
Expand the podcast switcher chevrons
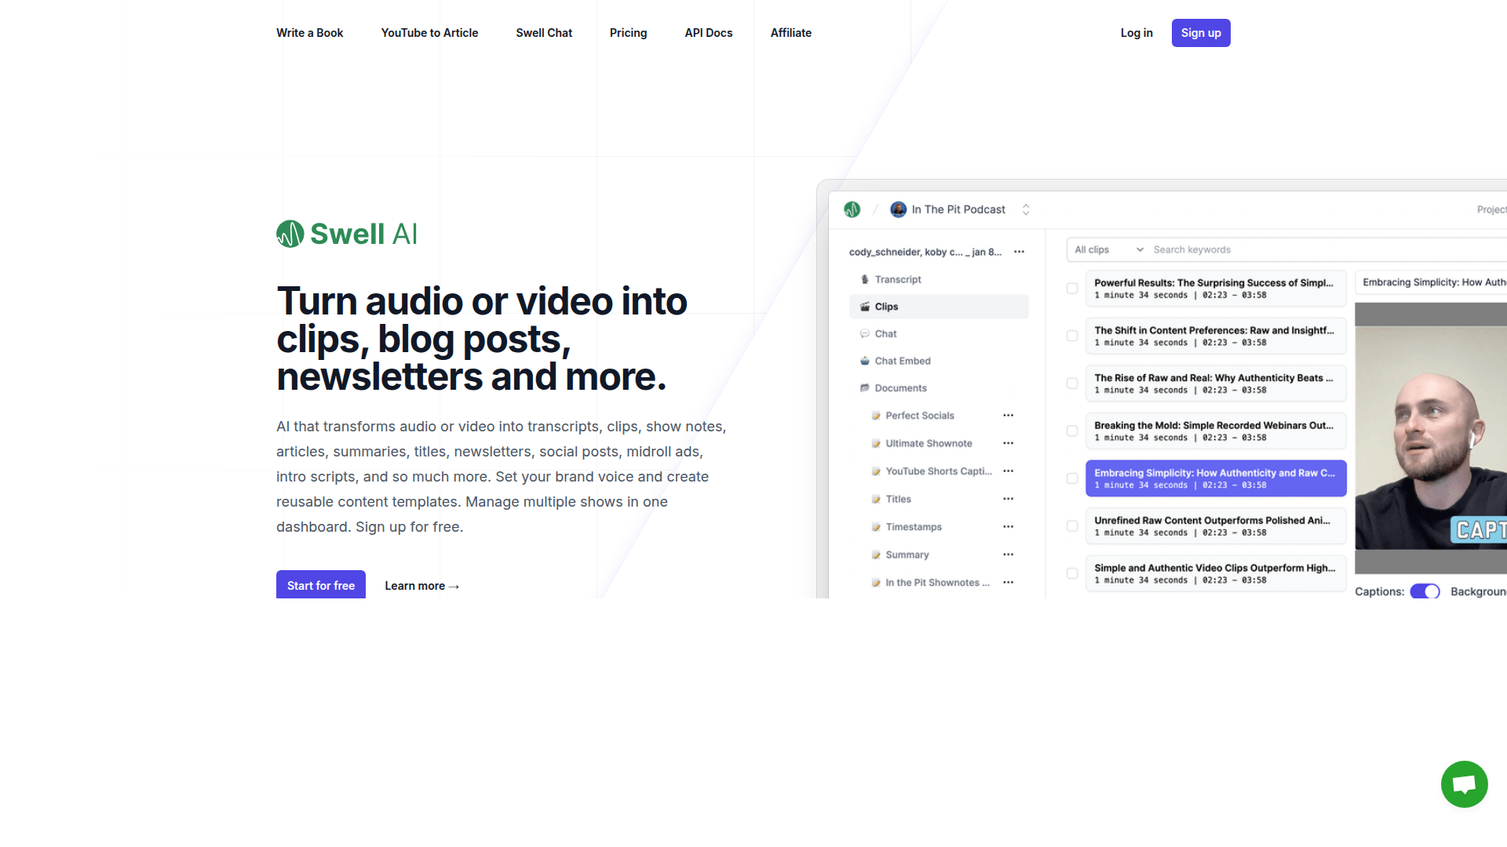coord(1025,209)
